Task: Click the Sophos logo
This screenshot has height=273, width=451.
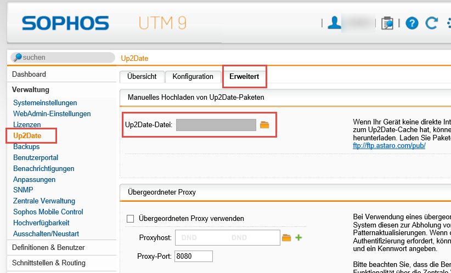Action: coord(65,23)
